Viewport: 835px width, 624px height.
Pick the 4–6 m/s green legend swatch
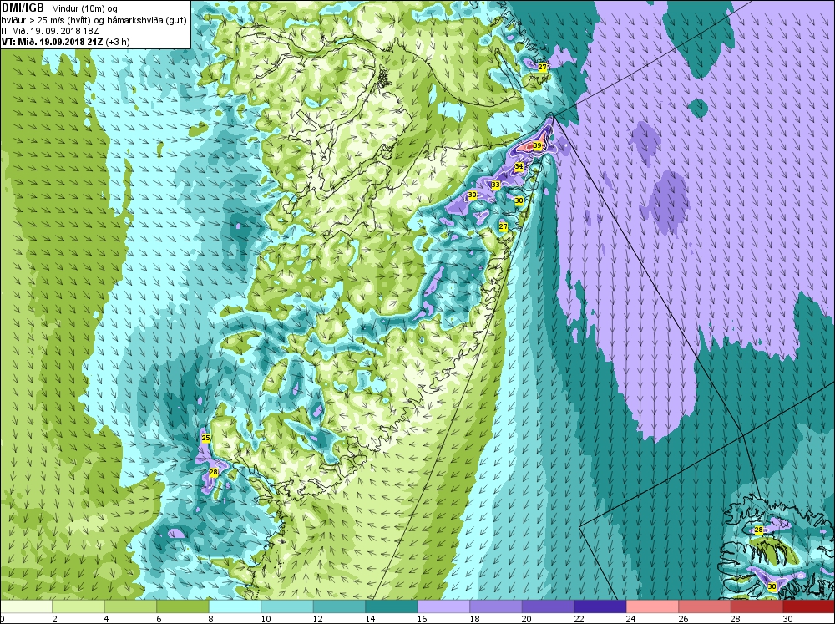[x=130, y=606]
